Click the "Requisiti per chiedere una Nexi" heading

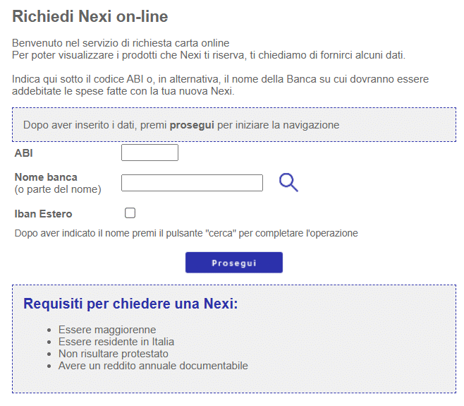click(x=130, y=304)
